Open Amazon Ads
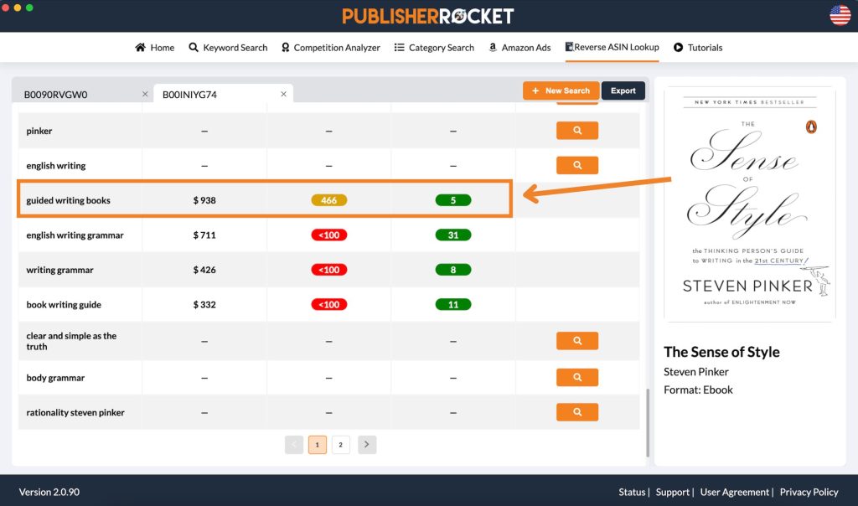The width and height of the screenshot is (858, 506). [x=519, y=48]
